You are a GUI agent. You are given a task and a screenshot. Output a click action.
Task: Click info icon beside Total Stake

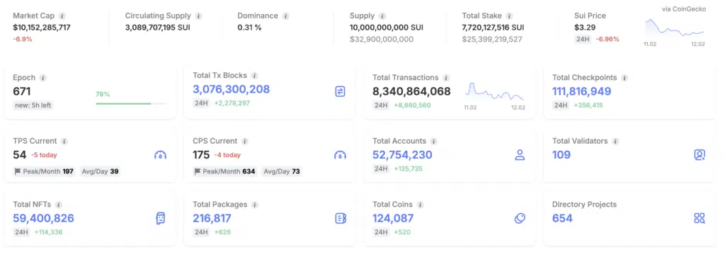pos(509,16)
